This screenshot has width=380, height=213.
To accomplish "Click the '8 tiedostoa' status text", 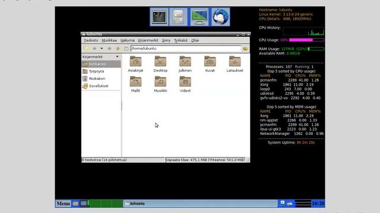I will point(104,160).
